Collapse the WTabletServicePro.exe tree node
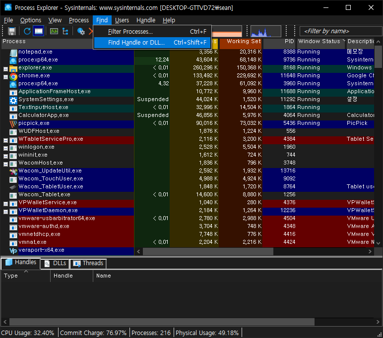 click(x=5, y=140)
